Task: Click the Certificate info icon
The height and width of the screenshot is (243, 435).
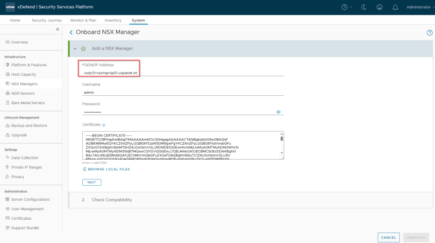Action: point(104,125)
